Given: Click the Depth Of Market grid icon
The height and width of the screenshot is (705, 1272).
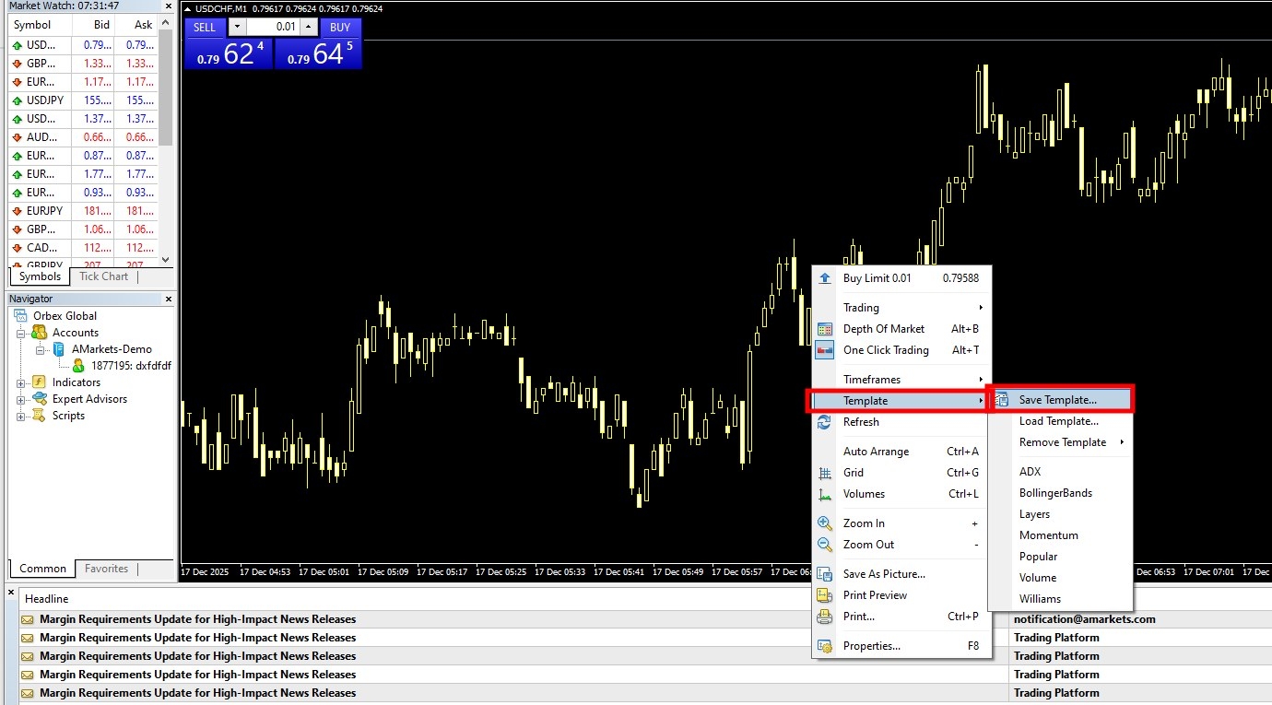Looking at the screenshot, I should pyautogui.click(x=825, y=329).
